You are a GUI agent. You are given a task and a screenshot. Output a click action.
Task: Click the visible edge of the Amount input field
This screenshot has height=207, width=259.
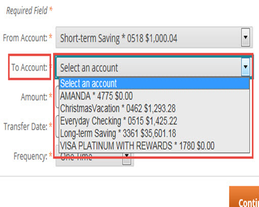pyautogui.click(x=57, y=97)
